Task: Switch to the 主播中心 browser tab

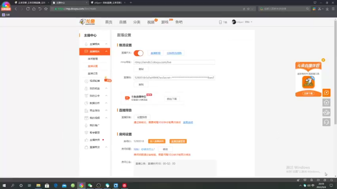Action: [x=70, y=3]
